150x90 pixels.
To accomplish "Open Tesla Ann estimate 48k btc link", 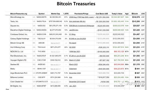I will 77,21.
